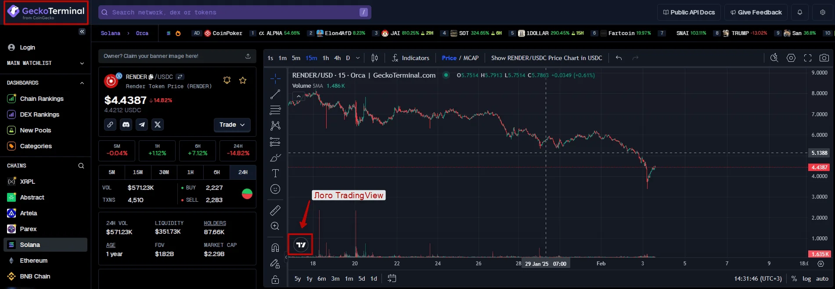
Task: Copy the RENDER token address
Action: pos(151,77)
